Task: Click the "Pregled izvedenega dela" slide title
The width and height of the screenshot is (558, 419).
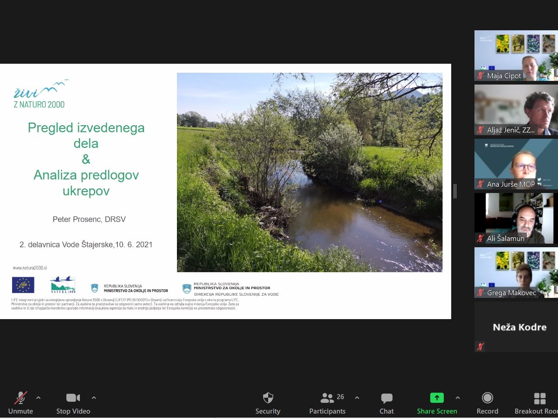Action: click(86, 136)
